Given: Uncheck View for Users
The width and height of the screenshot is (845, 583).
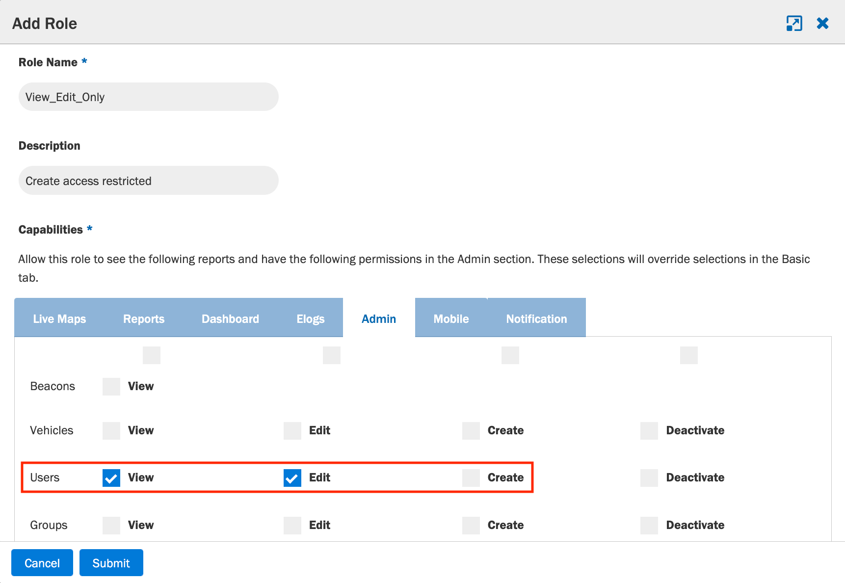Looking at the screenshot, I should click(x=111, y=478).
